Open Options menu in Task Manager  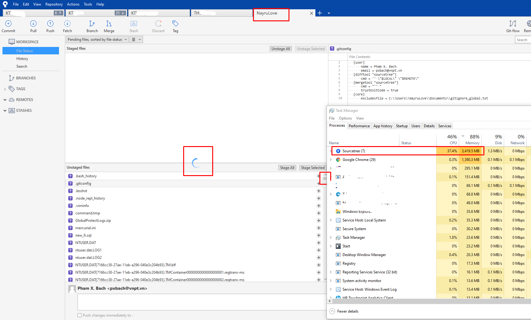pos(345,118)
